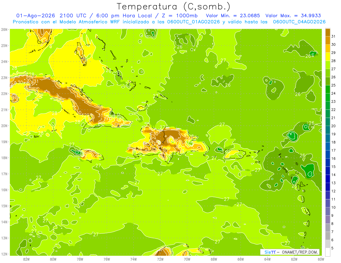Click the '74W' longitude axis label
The width and height of the screenshot is (341, 263).
(134, 259)
